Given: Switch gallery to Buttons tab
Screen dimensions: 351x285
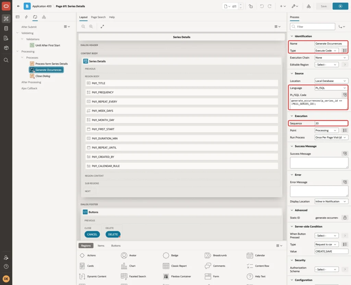Looking at the screenshot, I should 116,245.
